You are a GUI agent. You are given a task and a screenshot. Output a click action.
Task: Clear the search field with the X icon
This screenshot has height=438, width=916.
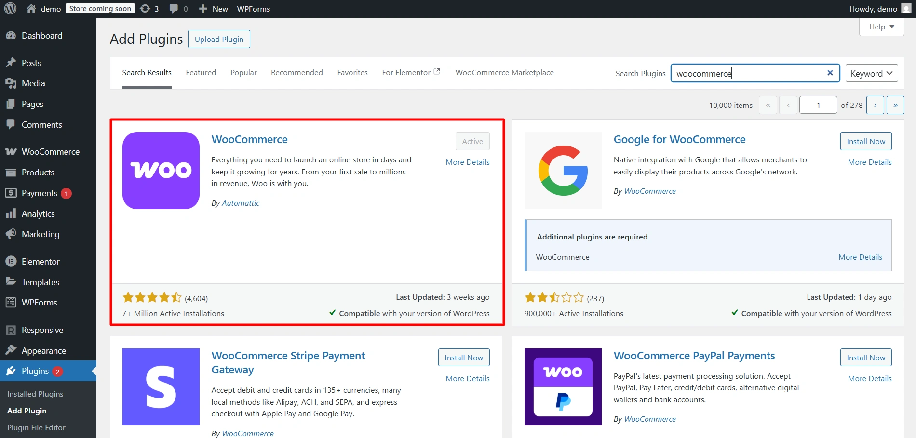coord(830,73)
